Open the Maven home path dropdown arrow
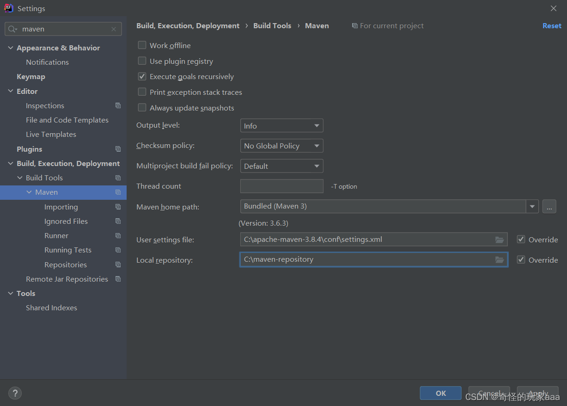 (532, 206)
